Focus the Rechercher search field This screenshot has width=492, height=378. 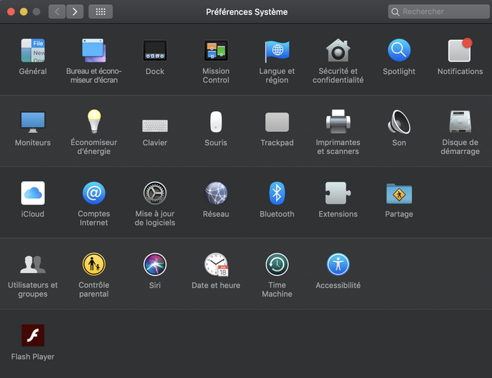(439, 12)
